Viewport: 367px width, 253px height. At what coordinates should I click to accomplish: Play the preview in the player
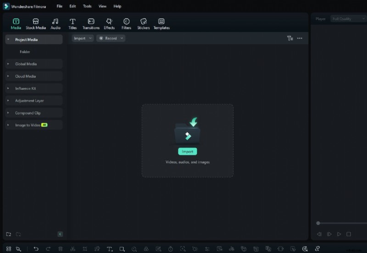pyautogui.click(x=339, y=234)
